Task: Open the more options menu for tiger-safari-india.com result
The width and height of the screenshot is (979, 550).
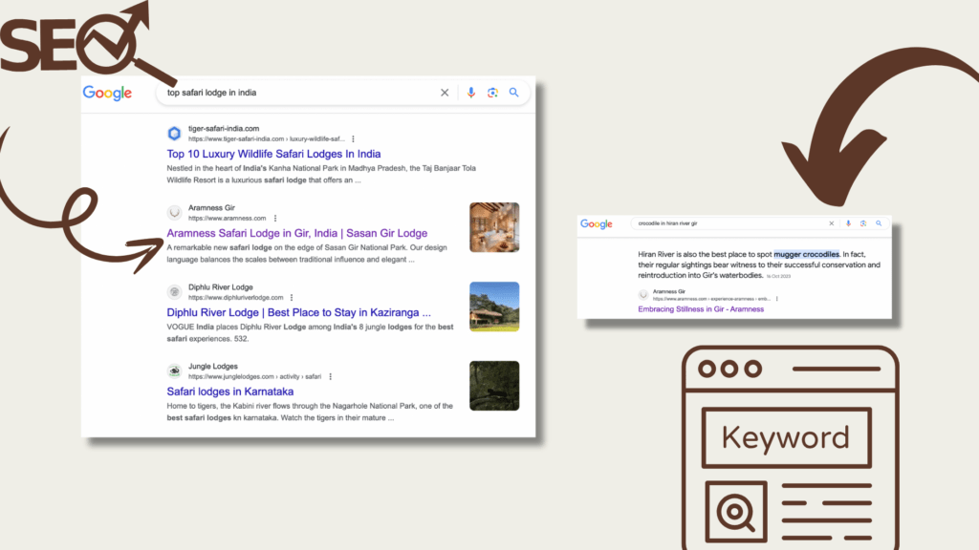Action: click(x=353, y=139)
